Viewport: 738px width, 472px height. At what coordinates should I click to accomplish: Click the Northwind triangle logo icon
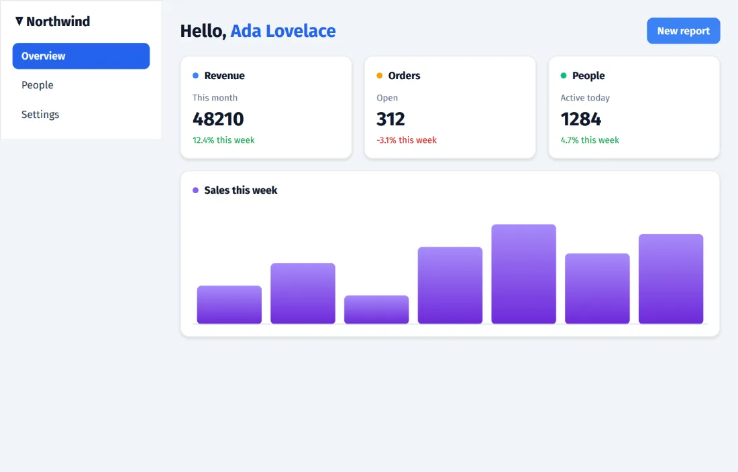19,21
